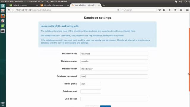Launch the green leaf application in the launcher
Viewport: 190px width, 107px height.
coord(3,26)
